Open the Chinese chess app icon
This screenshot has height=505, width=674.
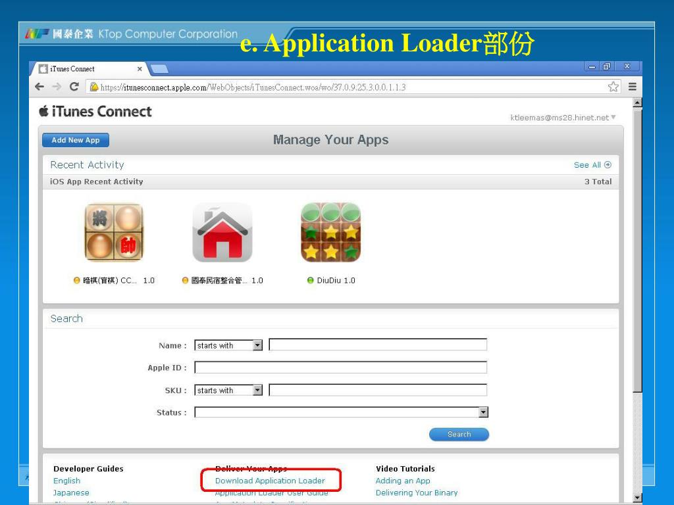tap(115, 232)
